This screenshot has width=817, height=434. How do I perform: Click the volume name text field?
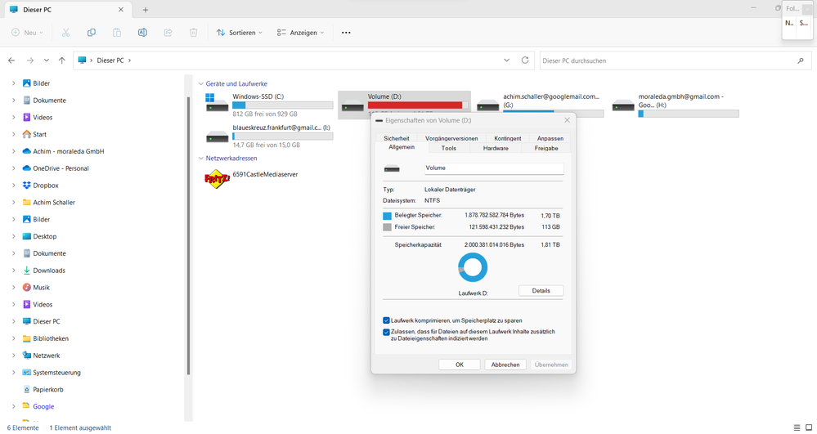tap(494, 168)
